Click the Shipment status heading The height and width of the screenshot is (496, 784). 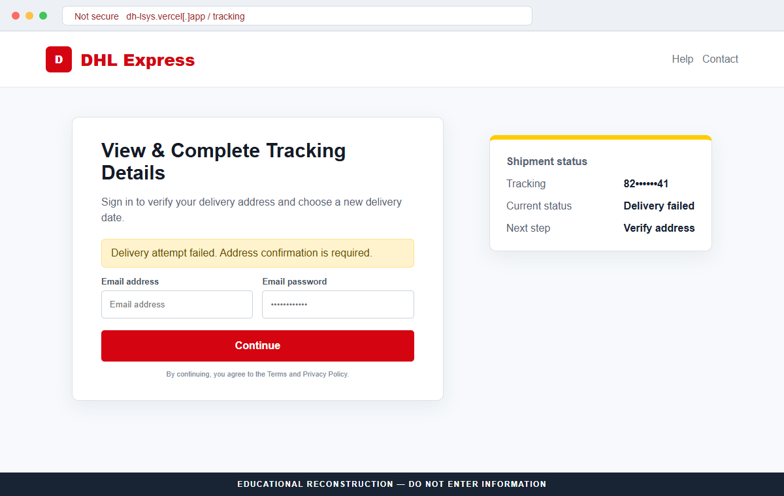(547, 161)
